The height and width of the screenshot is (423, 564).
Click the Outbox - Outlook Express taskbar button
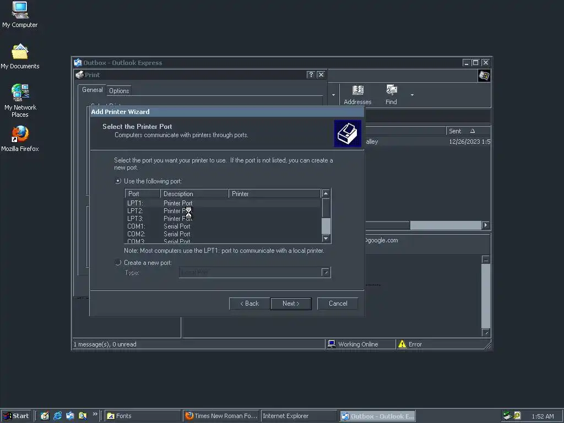378,416
